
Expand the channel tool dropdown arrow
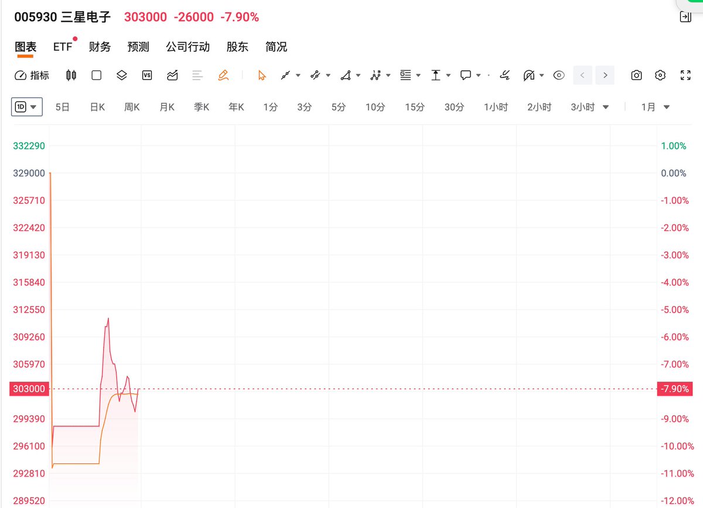coord(328,75)
